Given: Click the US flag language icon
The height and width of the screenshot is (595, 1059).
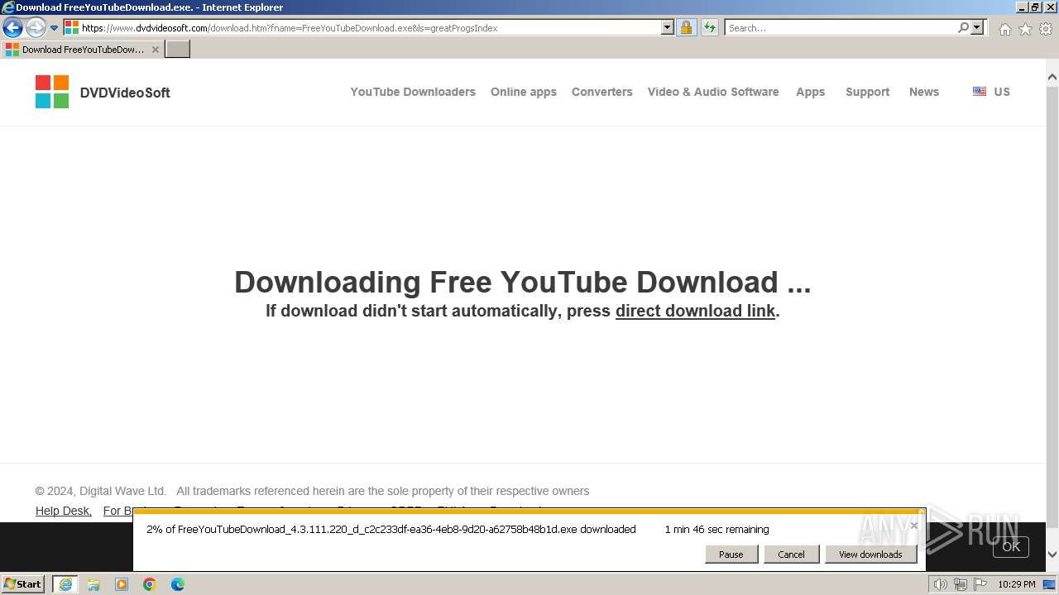Looking at the screenshot, I should pyautogui.click(x=980, y=92).
